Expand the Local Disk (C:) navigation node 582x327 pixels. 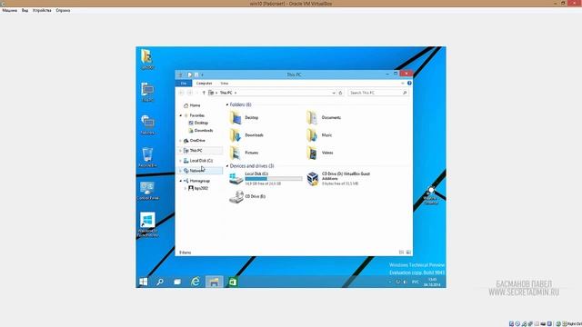coord(181,161)
